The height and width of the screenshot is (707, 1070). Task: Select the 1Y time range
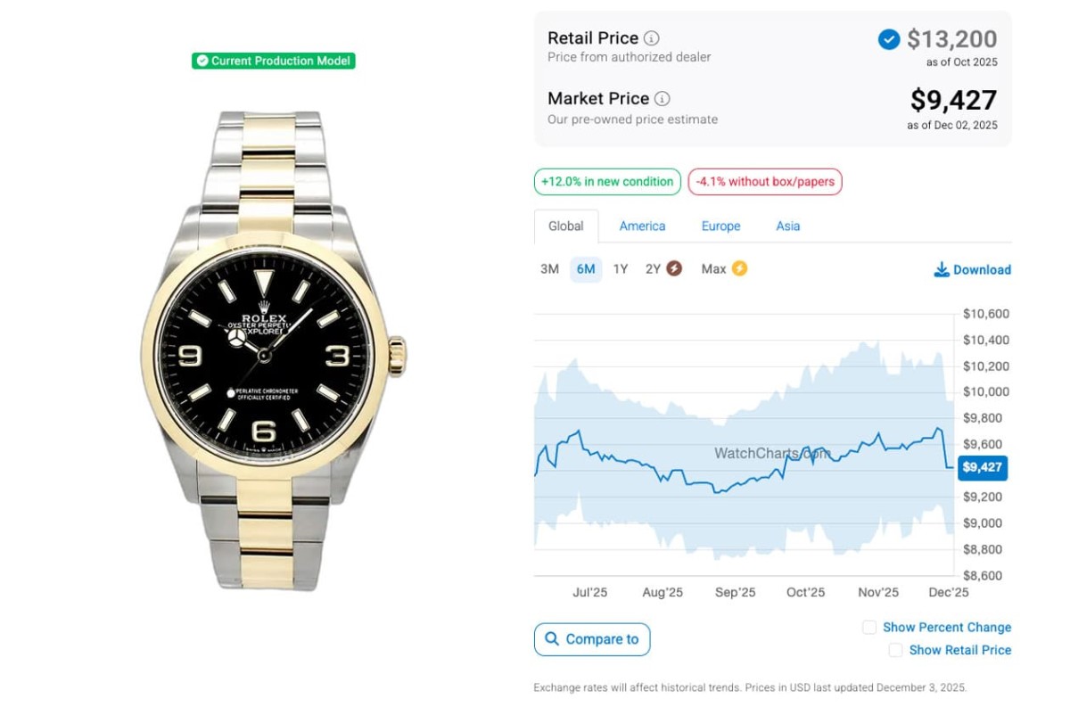click(621, 269)
